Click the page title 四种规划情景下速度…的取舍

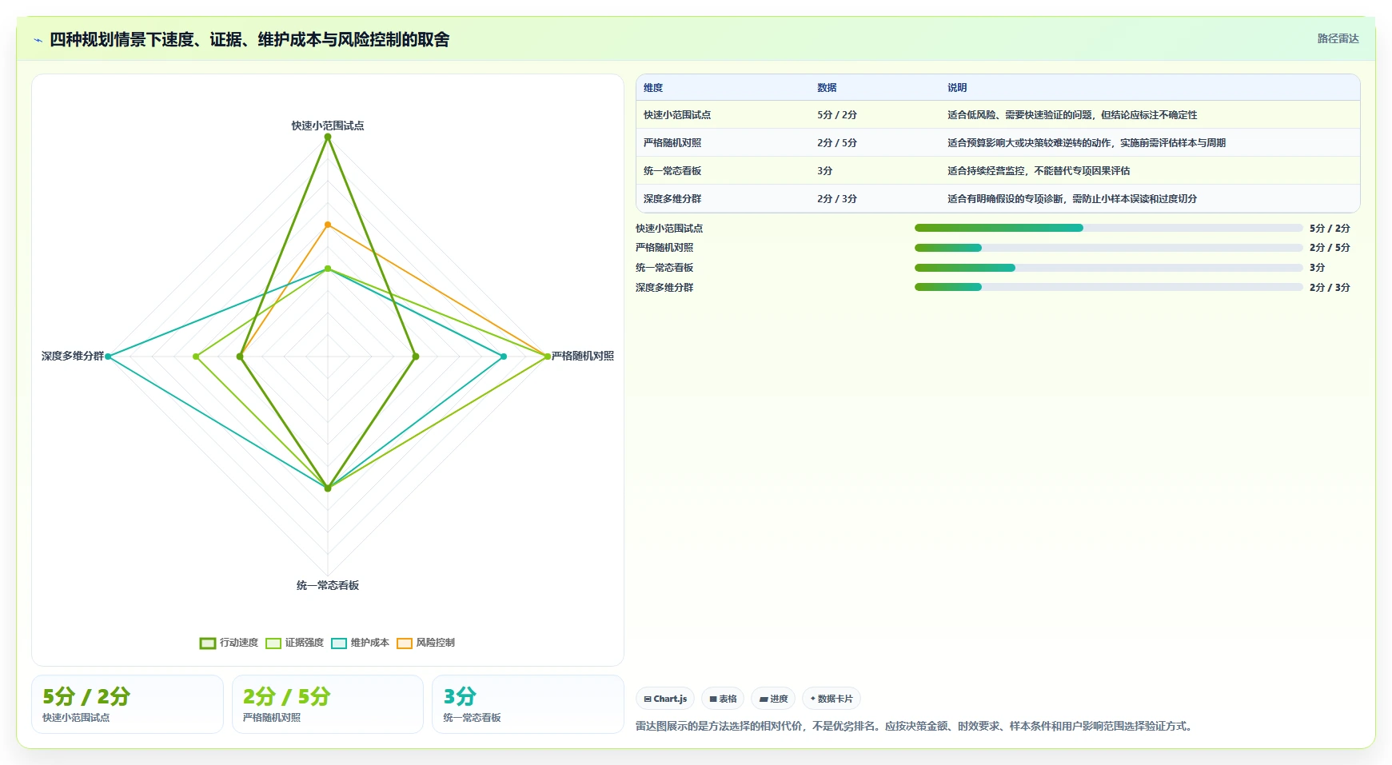tap(249, 39)
